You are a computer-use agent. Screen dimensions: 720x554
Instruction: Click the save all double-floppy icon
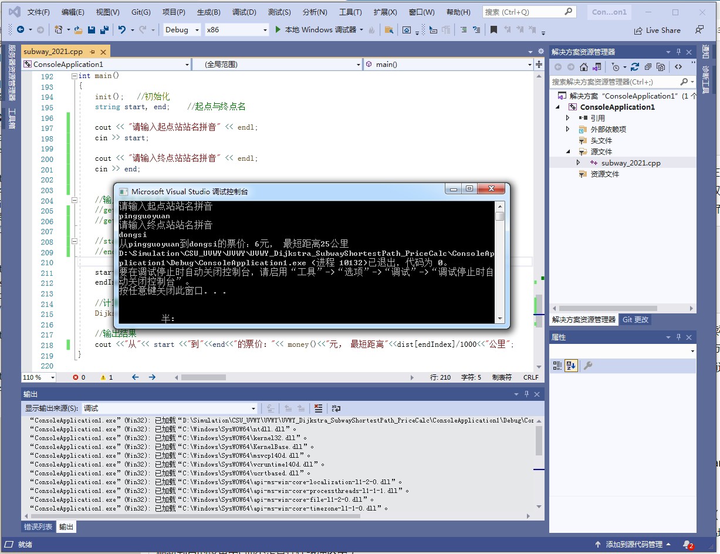tap(104, 29)
